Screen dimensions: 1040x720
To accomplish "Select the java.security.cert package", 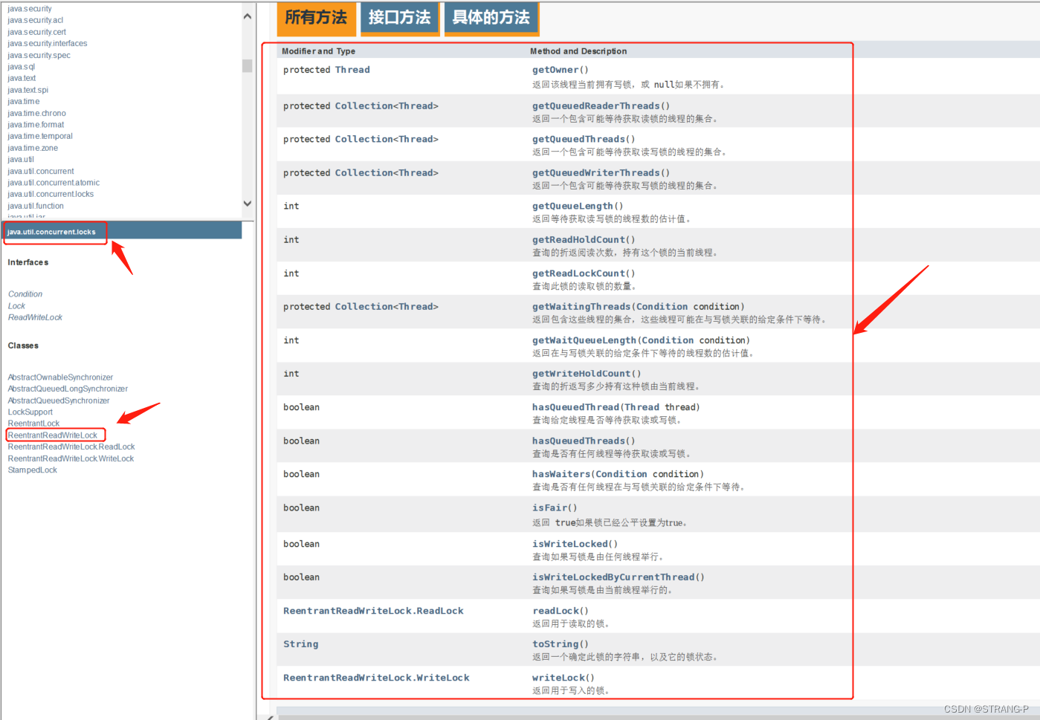I will pos(37,32).
